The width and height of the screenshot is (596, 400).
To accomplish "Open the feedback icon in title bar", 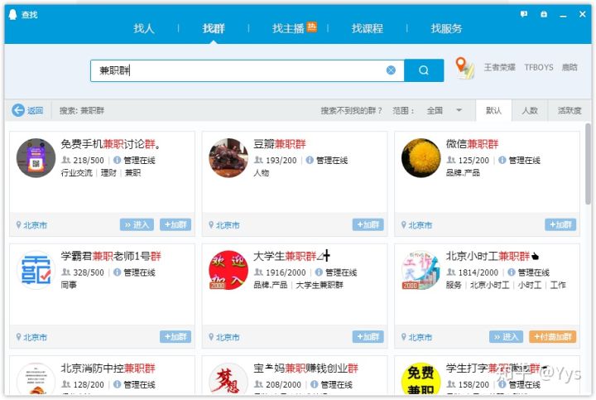I will point(524,14).
